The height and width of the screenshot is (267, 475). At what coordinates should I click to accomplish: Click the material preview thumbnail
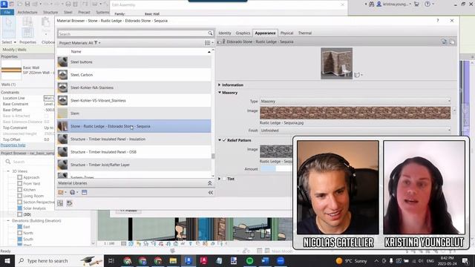pos(336,63)
